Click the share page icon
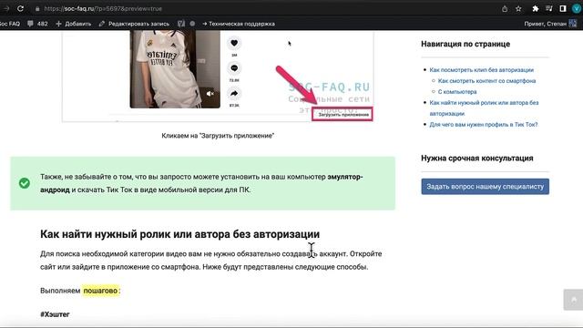The image size is (583, 328). (505, 8)
